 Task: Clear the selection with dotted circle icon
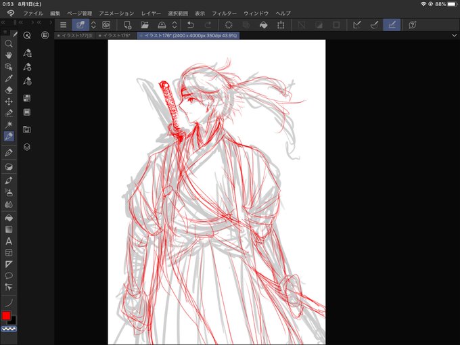point(229,25)
